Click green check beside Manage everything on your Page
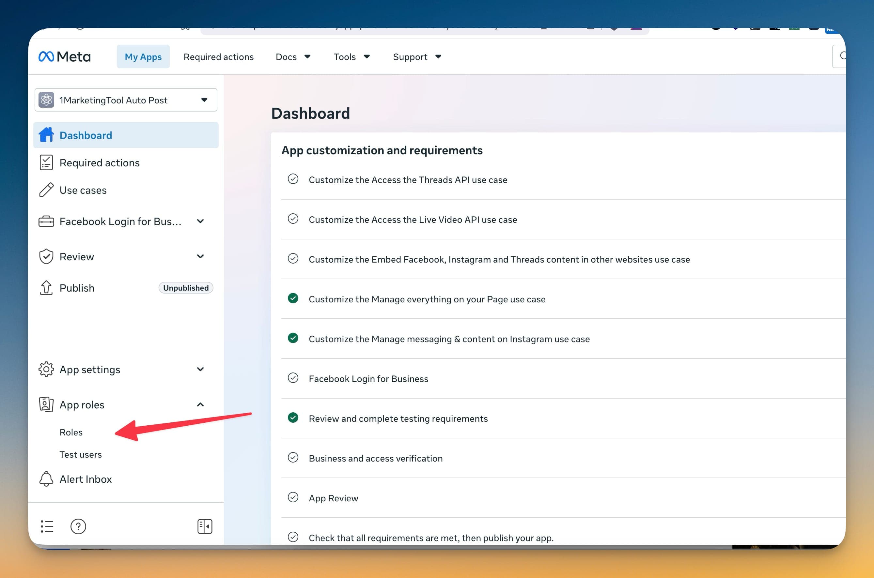Viewport: 874px width, 578px height. pos(293,298)
